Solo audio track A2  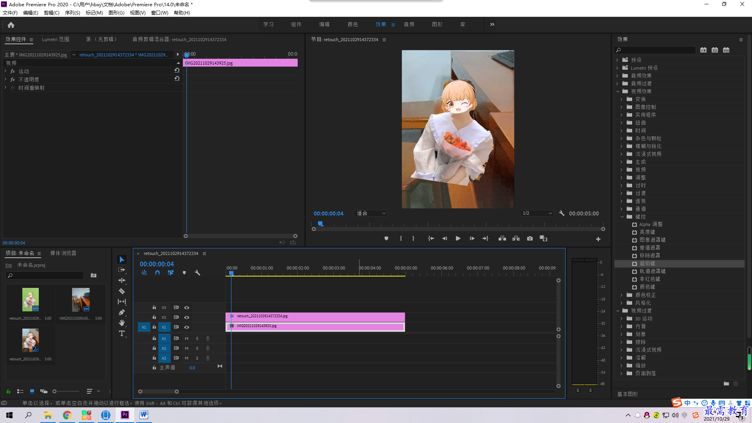coord(197,348)
